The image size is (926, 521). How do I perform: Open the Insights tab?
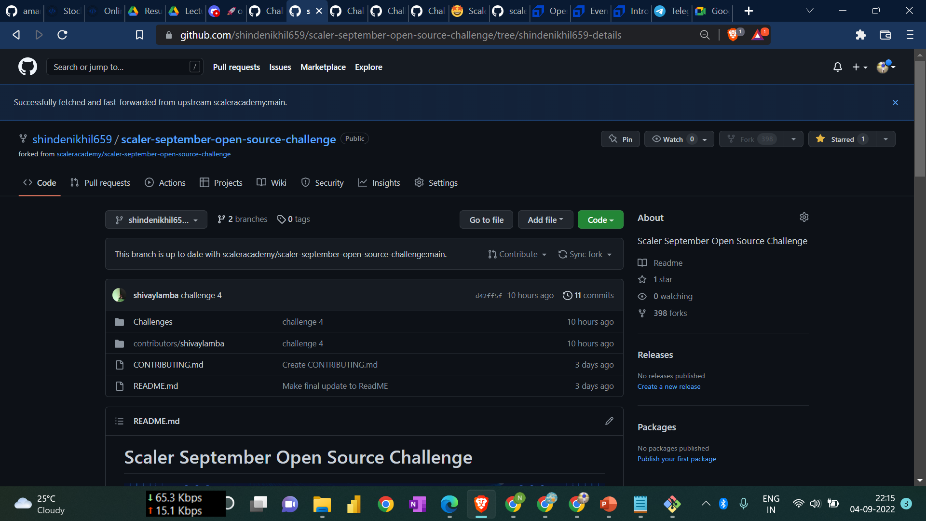click(x=379, y=182)
